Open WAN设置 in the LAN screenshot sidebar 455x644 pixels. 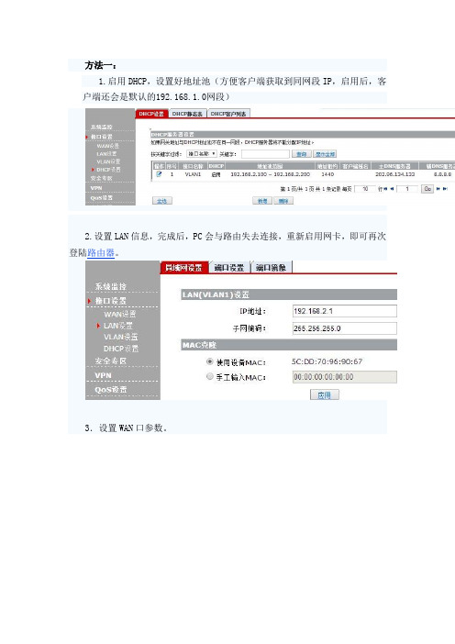pyautogui.click(x=120, y=314)
